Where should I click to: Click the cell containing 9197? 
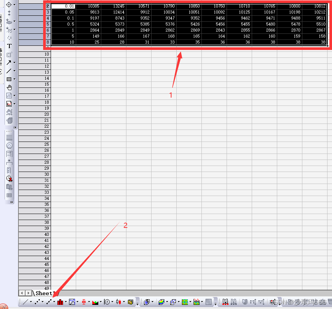(89, 18)
